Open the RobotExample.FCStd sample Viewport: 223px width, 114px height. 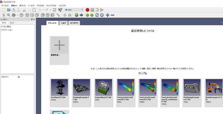click(214, 93)
